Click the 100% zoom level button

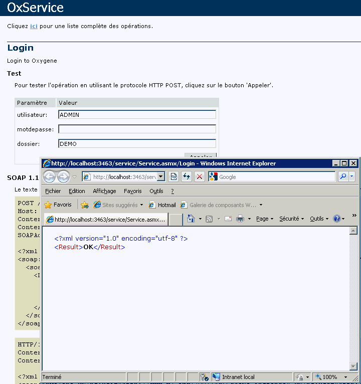coord(326,377)
